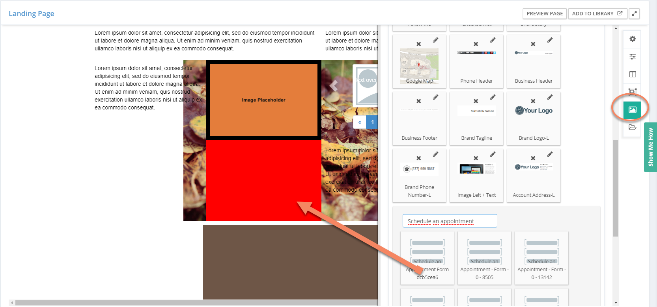Click the Preview Page button
Image resolution: width=657 pixels, height=307 pixels.
(545, 13)
